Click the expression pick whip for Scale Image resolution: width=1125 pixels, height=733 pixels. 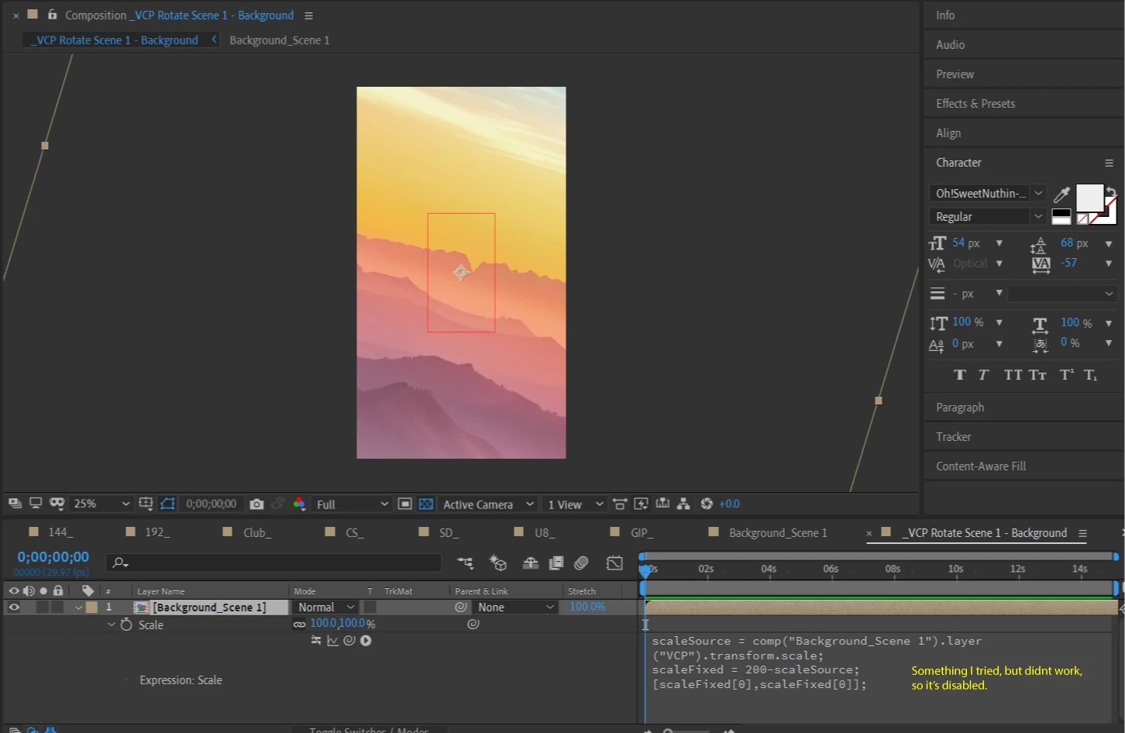[349, 641]
